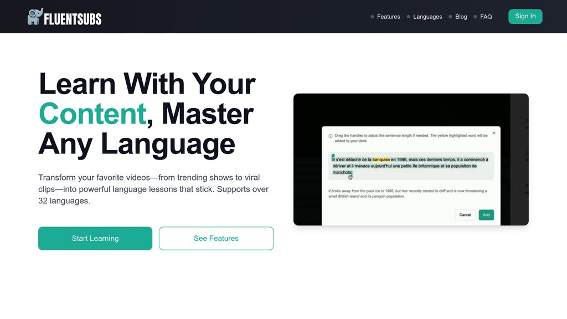The height and width of the screenshot is (319, 567).
Task: Click the green start handle before "Il s'est"
Action: (333, 157)
